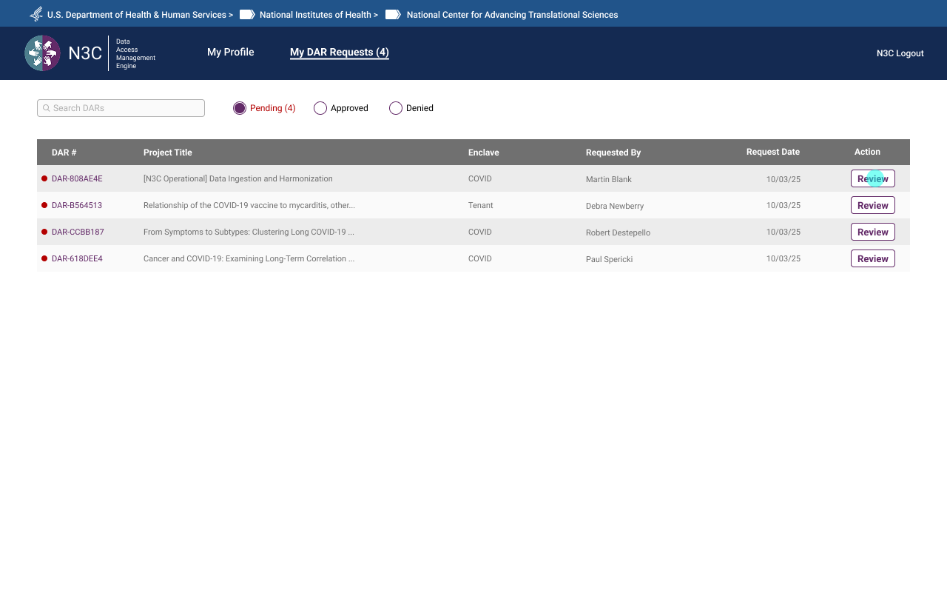Click the flag icon before National Center breadcrumb
Viewport: 947px width, 616px height.
(392, 14)
